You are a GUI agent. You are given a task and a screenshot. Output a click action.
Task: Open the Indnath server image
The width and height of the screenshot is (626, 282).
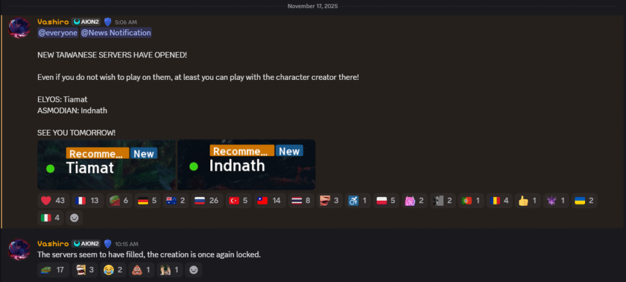point(246,164)
